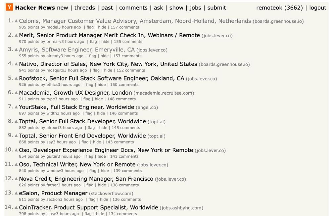Upvote the eSalon Product Manager story
331x216 pixels.
(16, 193)
